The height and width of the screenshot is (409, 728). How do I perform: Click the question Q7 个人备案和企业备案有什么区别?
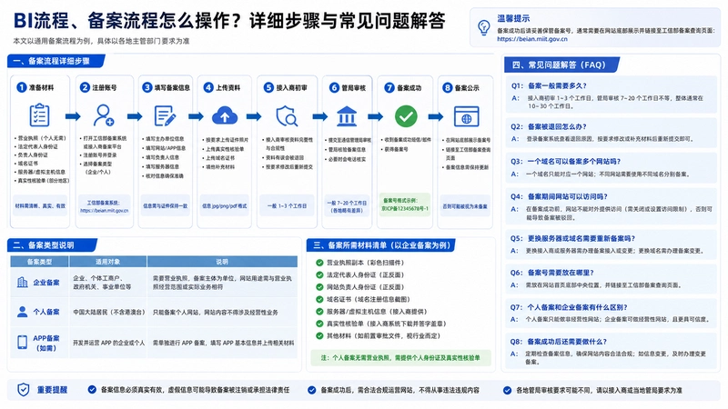tap(570, 307)
